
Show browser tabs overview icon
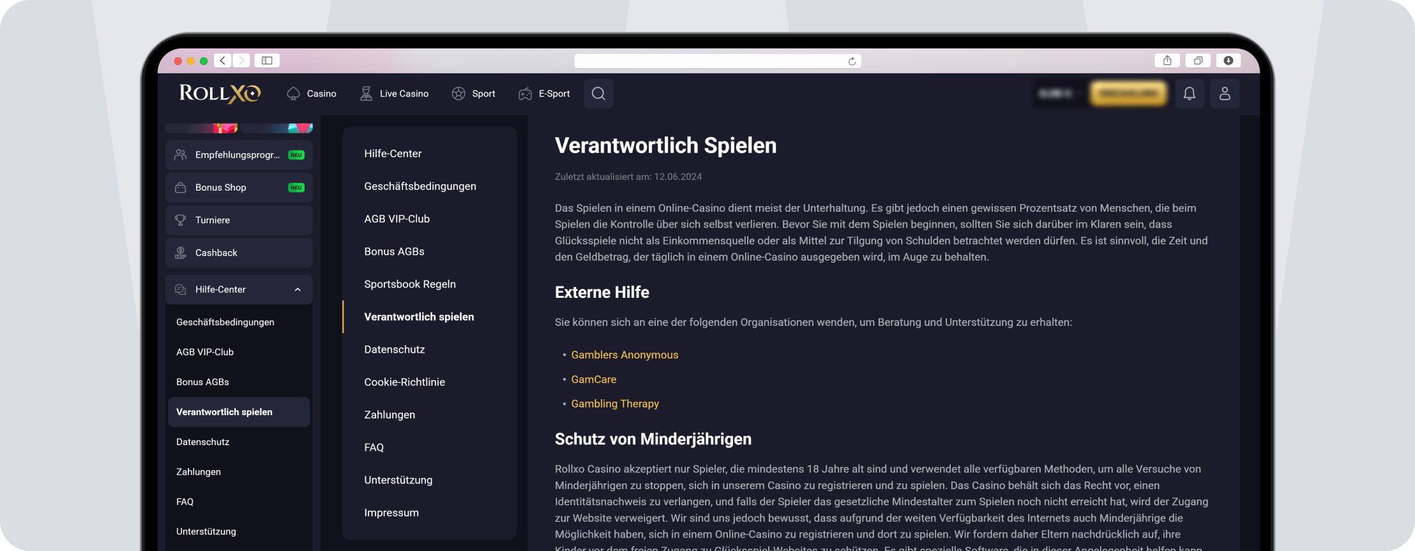(1198, 61)
